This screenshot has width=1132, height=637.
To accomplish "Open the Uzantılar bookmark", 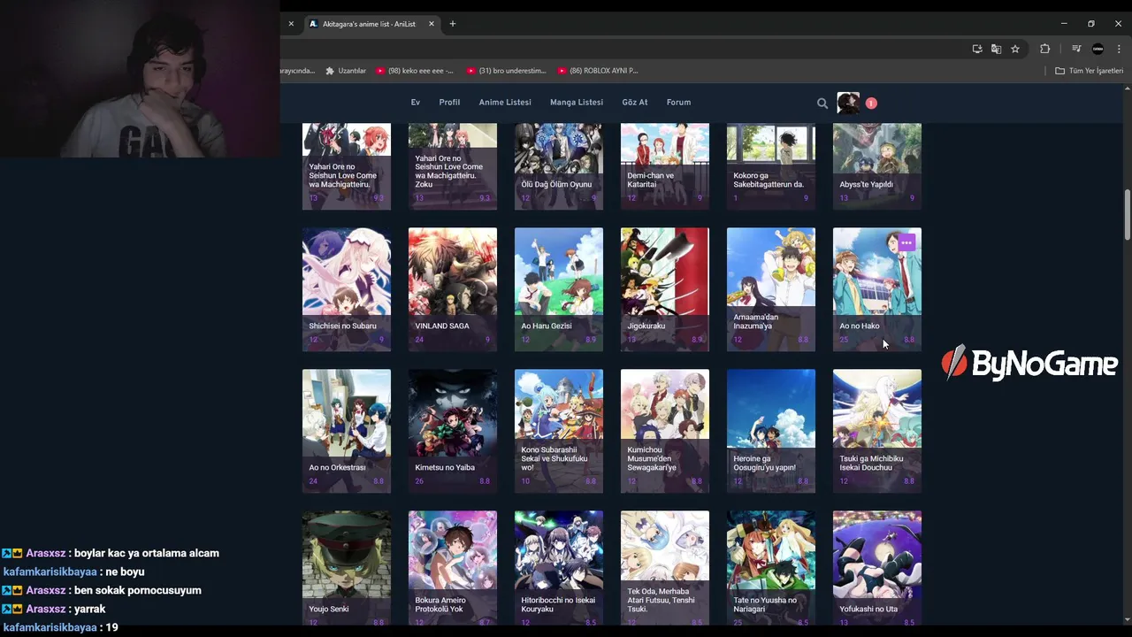I will 346,71.
